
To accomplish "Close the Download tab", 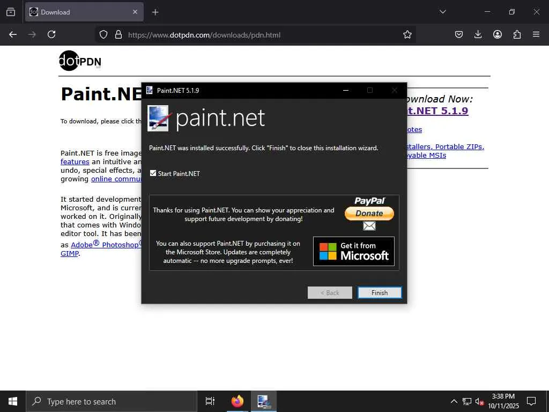I will pos(135,12).
